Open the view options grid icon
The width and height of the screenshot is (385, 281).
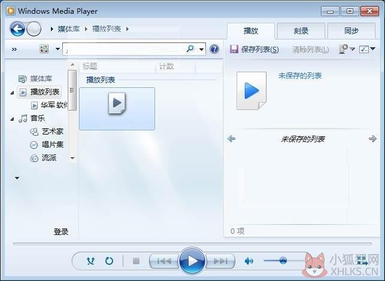click(x=44, y=49)
